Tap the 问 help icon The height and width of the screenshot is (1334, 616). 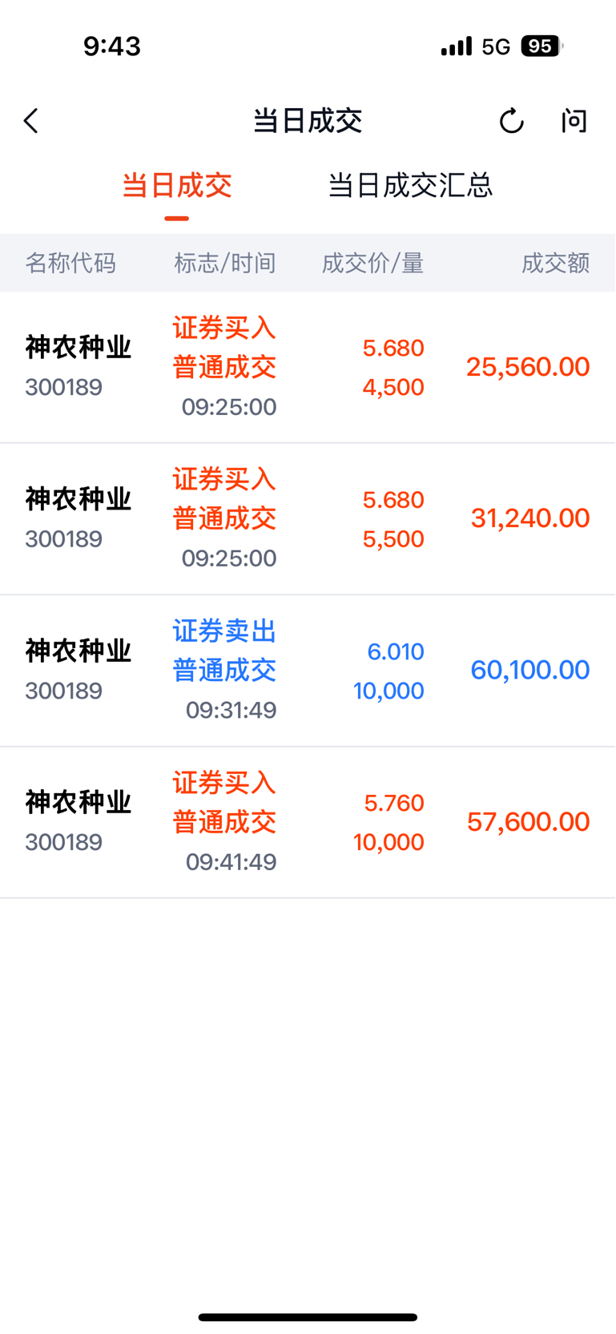(x=574, y=121)
